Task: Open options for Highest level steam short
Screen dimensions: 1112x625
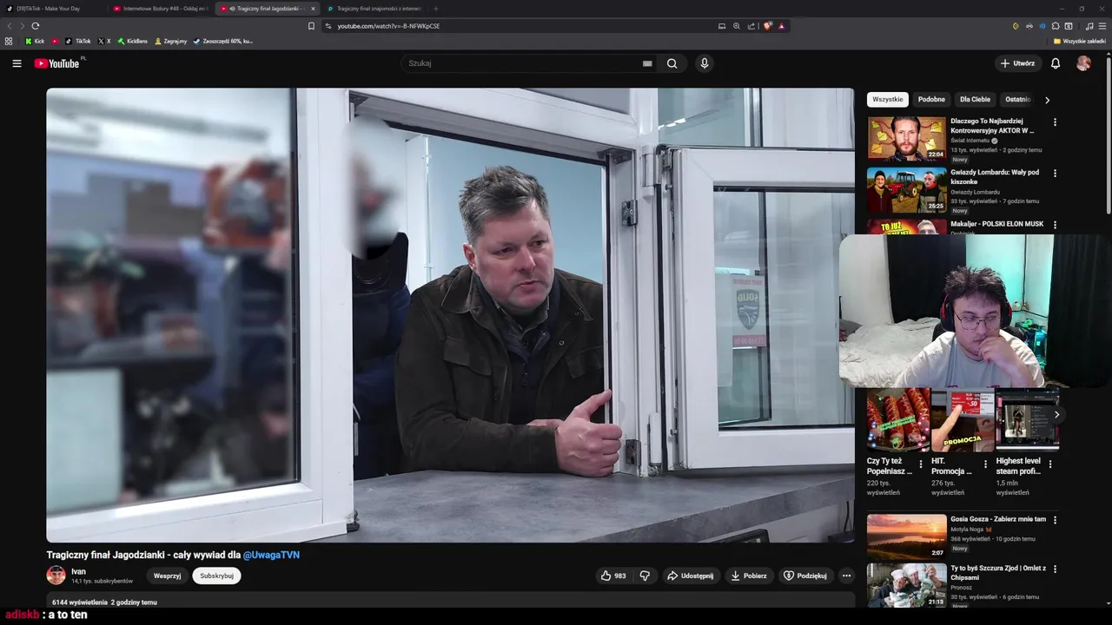Action: (x=1050, y=464)
